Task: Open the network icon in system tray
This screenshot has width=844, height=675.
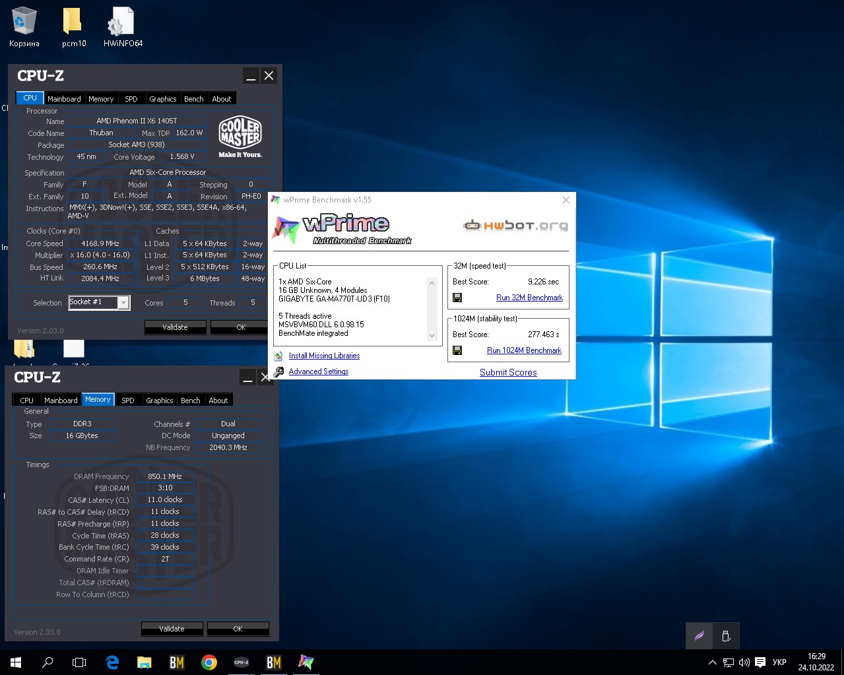Action: (728, 662)
